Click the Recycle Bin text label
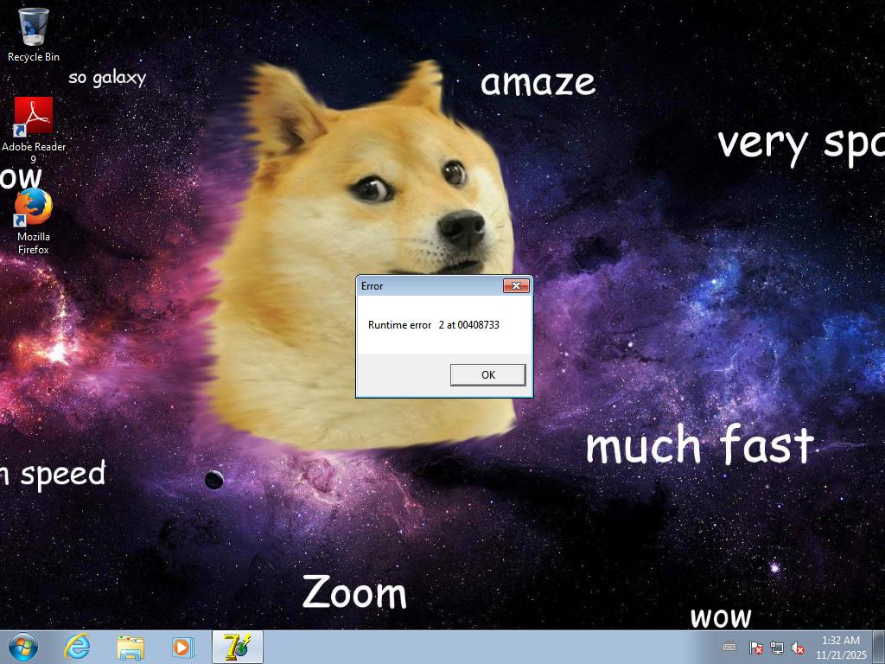885x664 pixels. 34,57
